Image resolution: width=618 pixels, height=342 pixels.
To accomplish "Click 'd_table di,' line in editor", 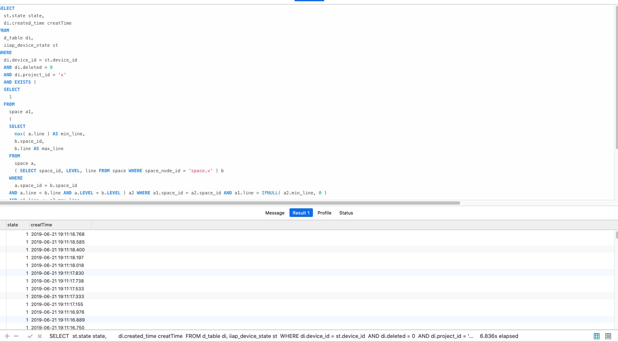I will [18, 38].
